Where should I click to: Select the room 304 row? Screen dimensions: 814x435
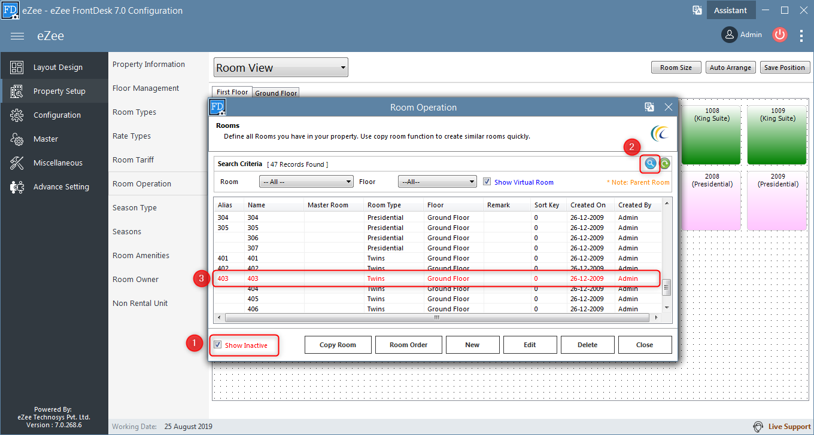[x=438, y=217]
